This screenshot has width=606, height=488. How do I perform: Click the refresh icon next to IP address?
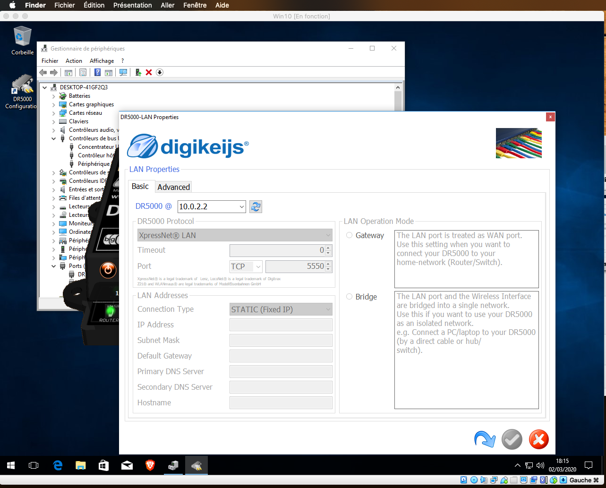pyautogui.click(x=256, y=206)
